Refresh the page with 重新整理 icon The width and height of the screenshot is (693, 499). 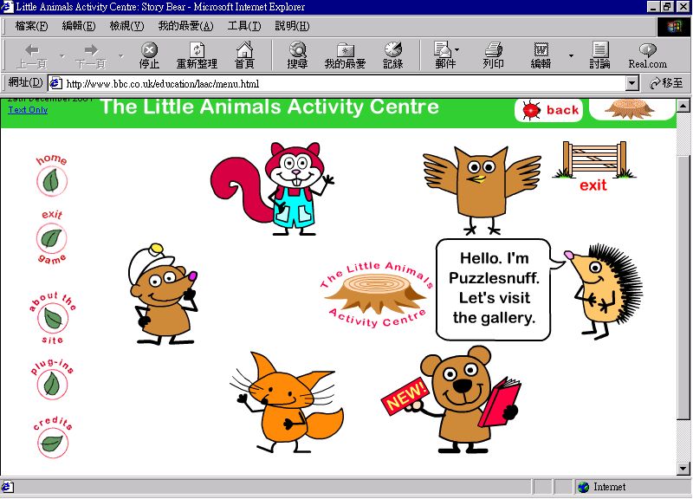click(x=197, y=56)
